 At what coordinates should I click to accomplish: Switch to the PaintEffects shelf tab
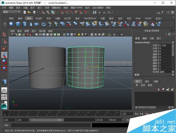(90, 19)
